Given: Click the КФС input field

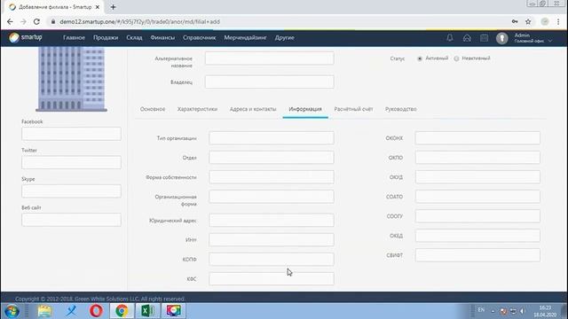Looking at the screenshot, I should (272, 279).
